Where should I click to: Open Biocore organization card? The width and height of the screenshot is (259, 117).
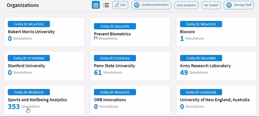[216, 32]
